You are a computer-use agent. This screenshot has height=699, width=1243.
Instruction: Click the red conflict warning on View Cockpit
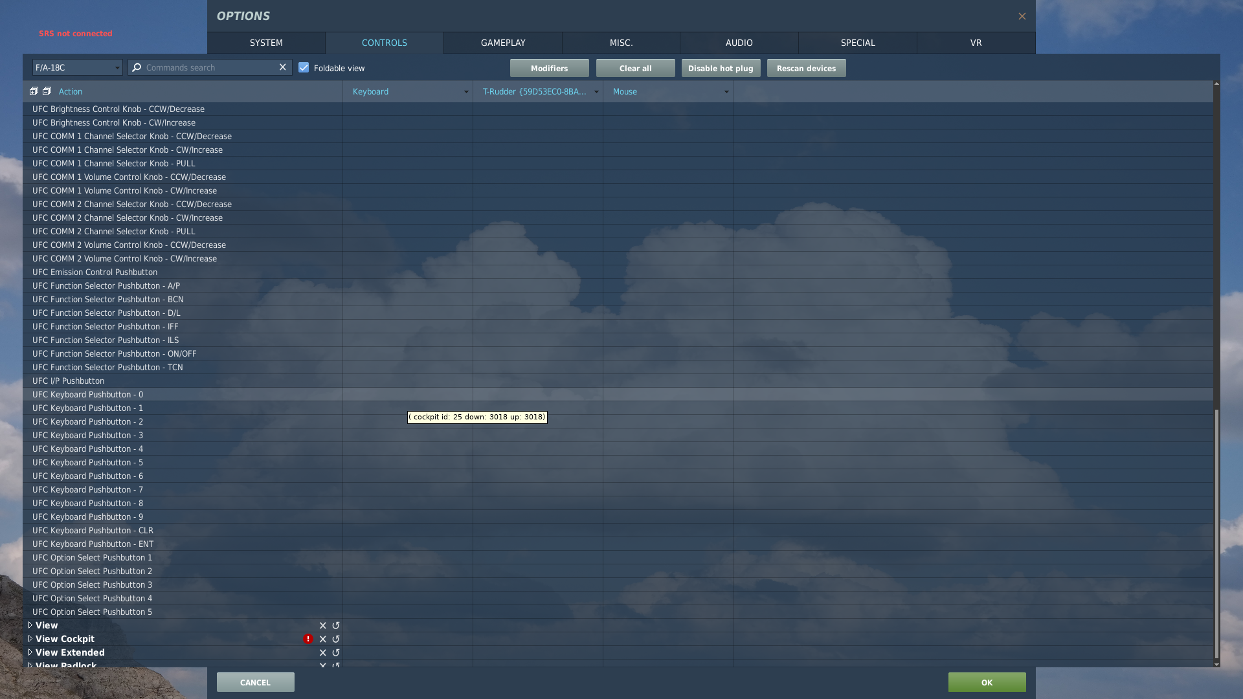[308, 639]
